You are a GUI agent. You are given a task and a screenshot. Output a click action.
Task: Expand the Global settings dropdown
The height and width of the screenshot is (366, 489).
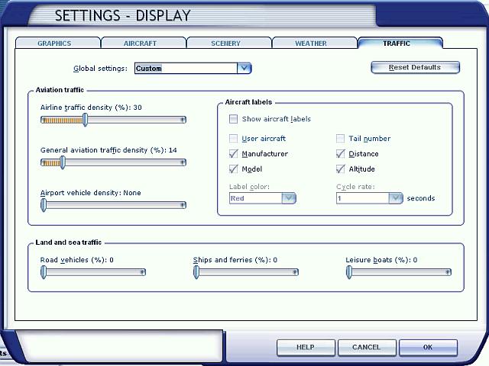tap(244, 68)
